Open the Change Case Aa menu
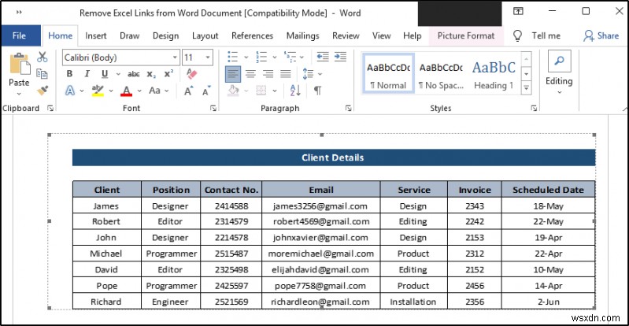Image resolution: width=629 pixels, height=326 pixels. [x=154, y=91]
